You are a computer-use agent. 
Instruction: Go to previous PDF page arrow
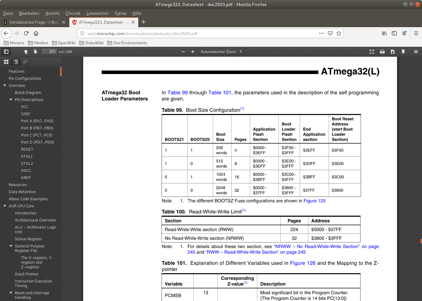(x=26, y=52)
